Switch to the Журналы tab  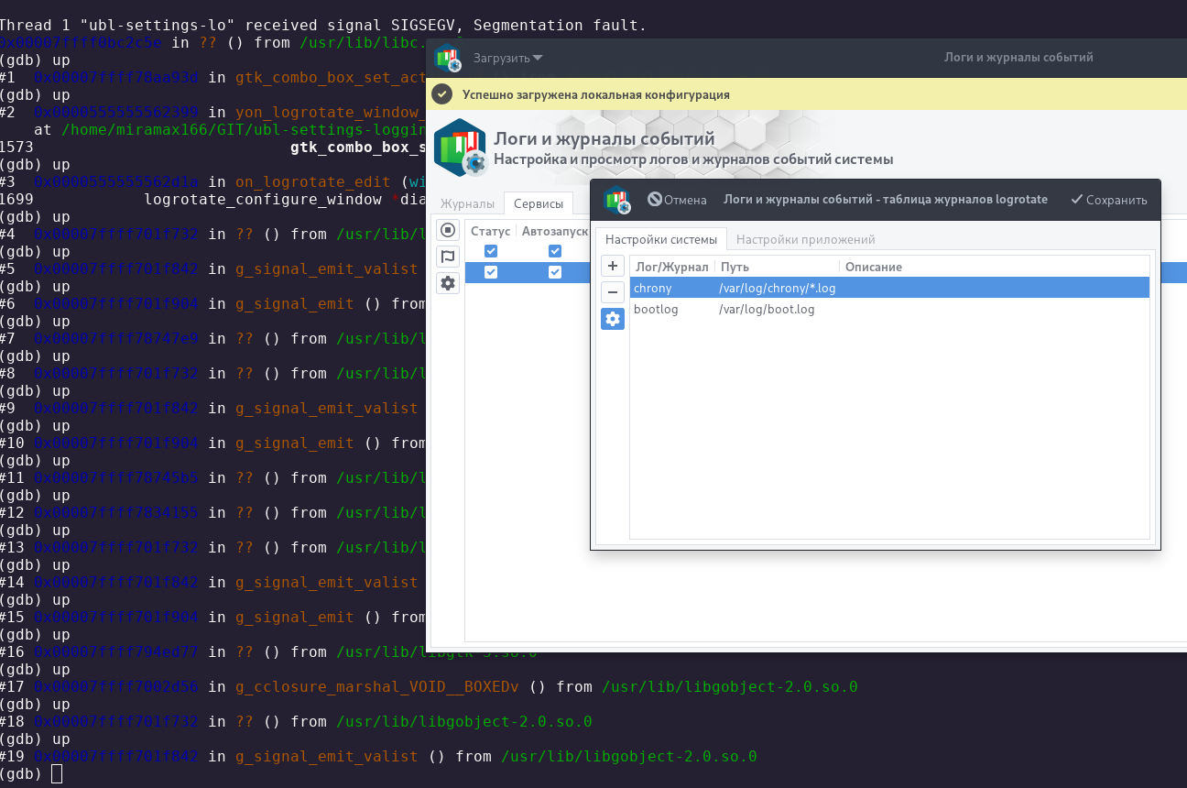(467, 203)
